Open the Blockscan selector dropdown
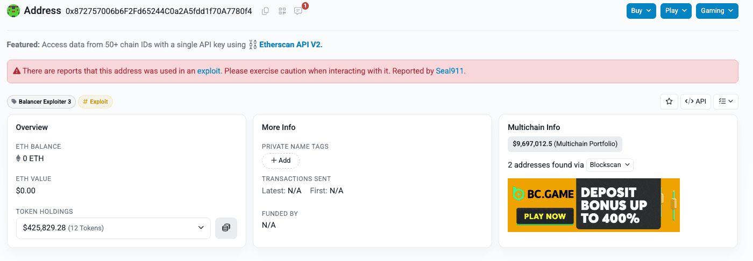This screenshot has width=753, height=261. [610, 165]
